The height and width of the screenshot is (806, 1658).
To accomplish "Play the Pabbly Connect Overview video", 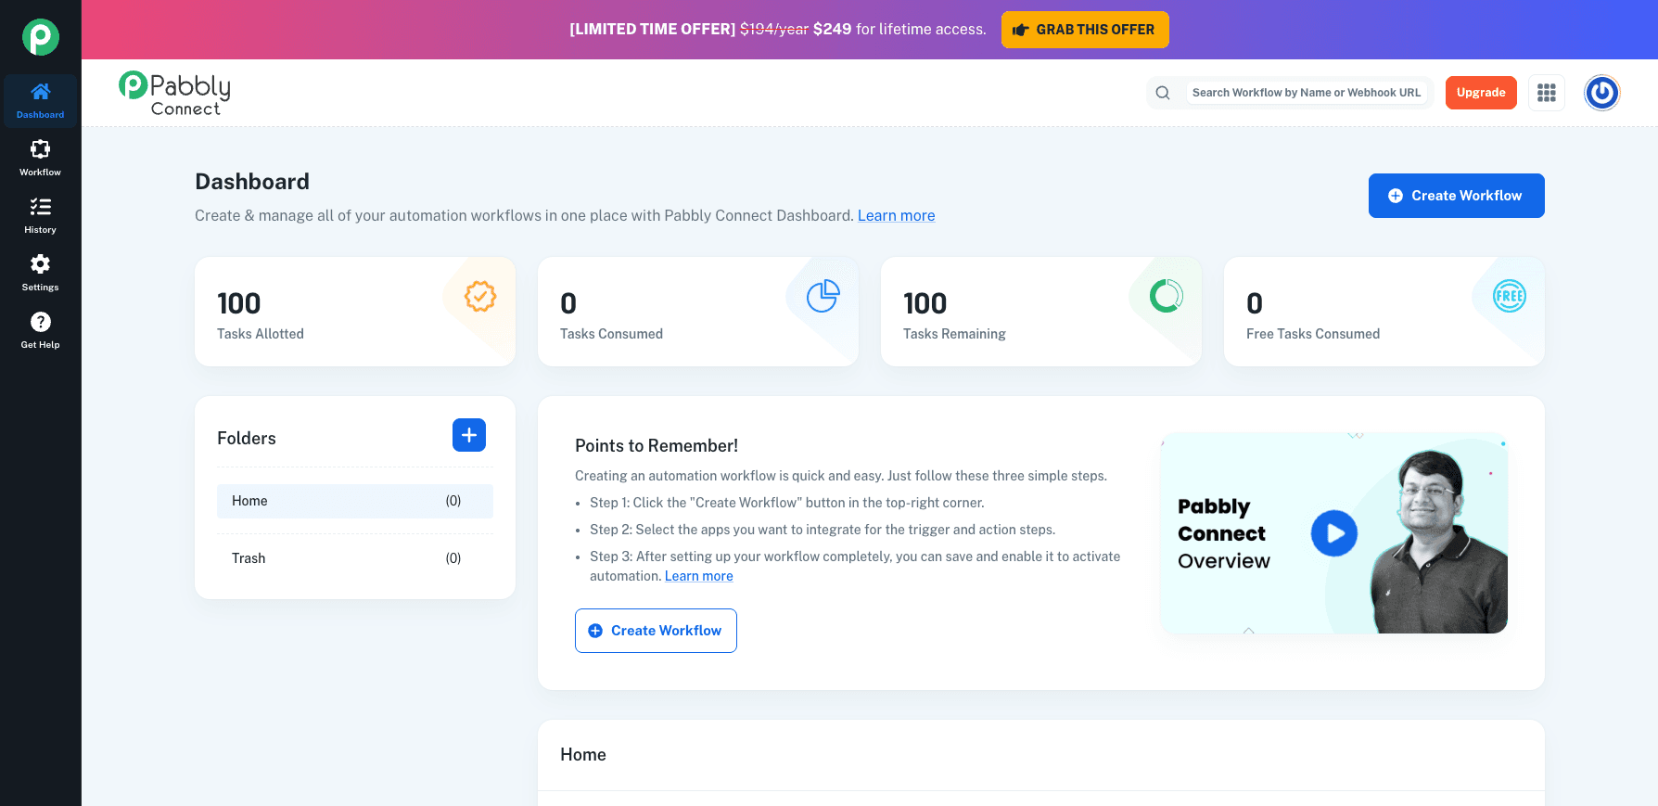I will 1334,533.
